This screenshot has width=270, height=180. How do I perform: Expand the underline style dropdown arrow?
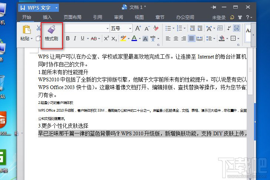88,39
